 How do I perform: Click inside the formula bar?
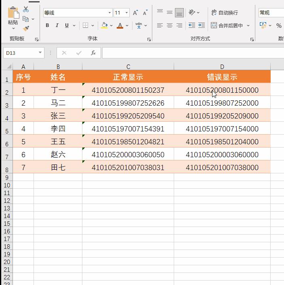(193, 53)
